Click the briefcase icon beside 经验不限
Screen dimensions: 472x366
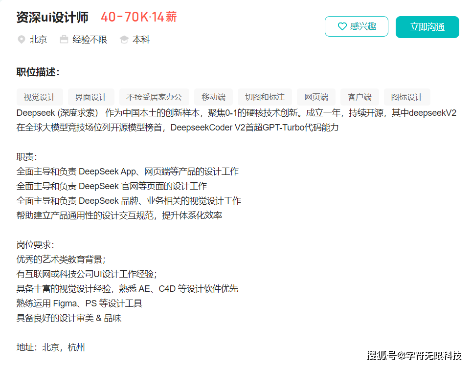point(64,40)
